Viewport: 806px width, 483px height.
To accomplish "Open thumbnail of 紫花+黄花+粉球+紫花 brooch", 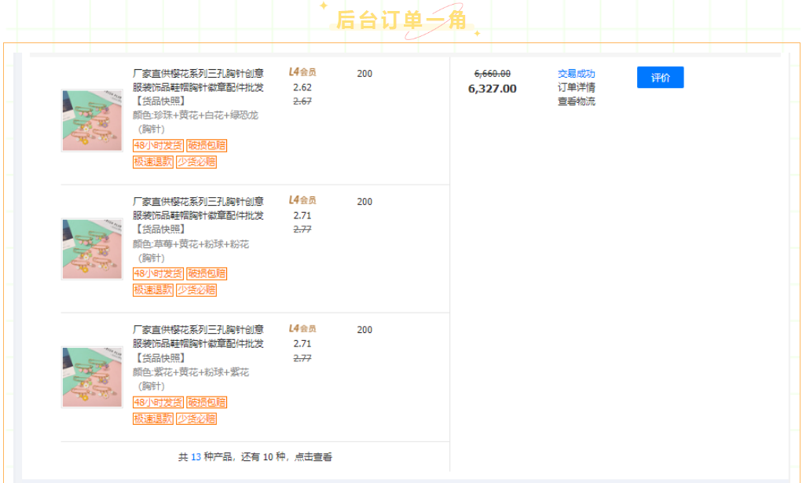I will pyautogui.click(x=92, y=377).
